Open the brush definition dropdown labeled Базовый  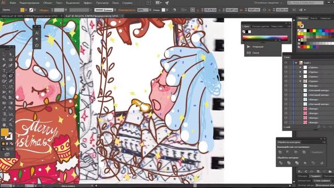(115, 10)
